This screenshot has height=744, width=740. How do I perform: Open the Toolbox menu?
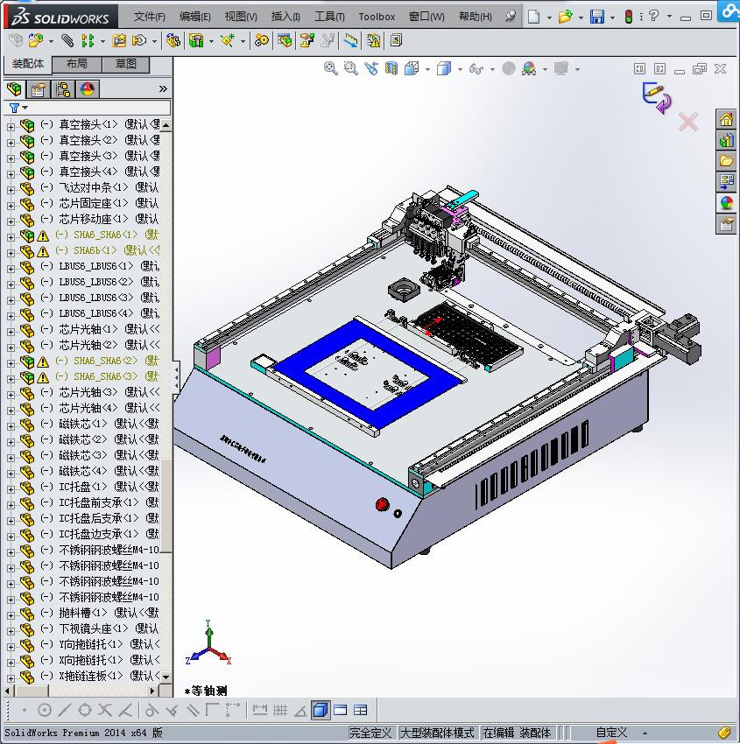tap(377, 17)
